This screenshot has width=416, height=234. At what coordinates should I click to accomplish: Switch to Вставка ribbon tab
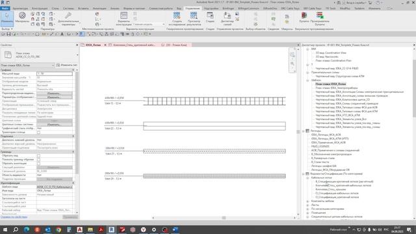tap(83, 8)
